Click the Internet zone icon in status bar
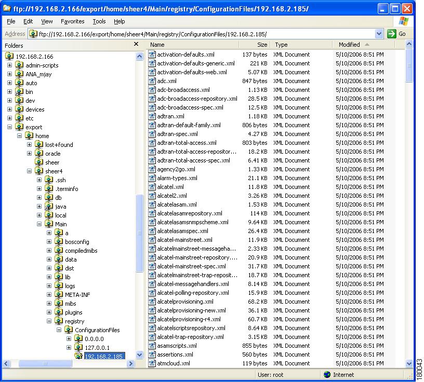The width and height of the screenshot is (424, 382). [327, 374]
